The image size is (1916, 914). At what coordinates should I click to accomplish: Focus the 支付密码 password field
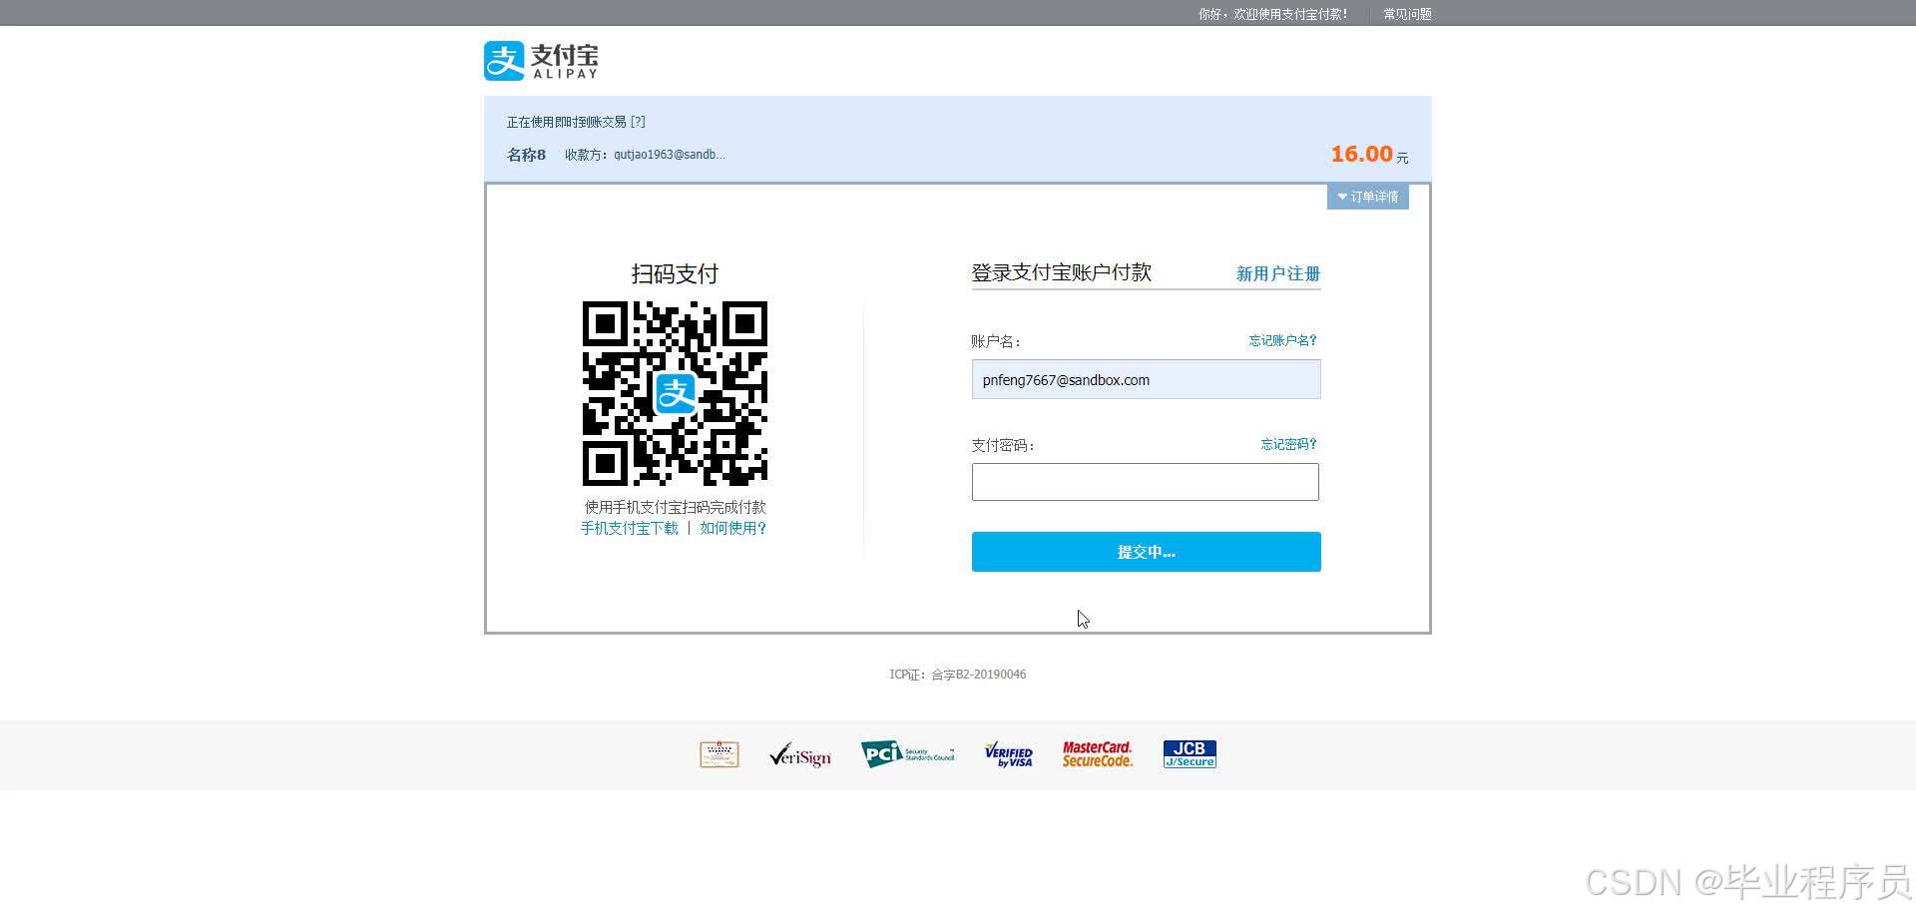[x=1145, y=482]
